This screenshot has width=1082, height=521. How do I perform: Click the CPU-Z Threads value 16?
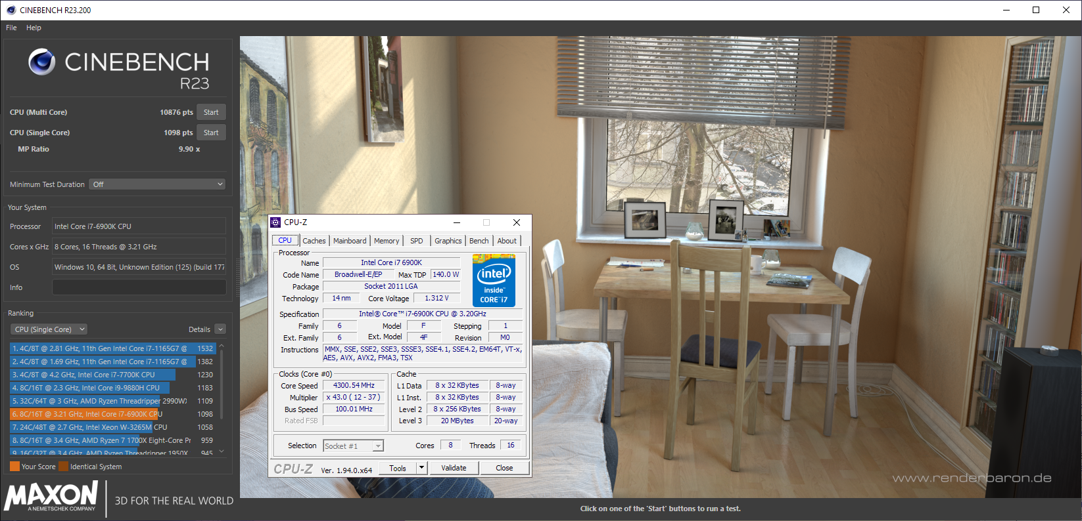(511, 445)
